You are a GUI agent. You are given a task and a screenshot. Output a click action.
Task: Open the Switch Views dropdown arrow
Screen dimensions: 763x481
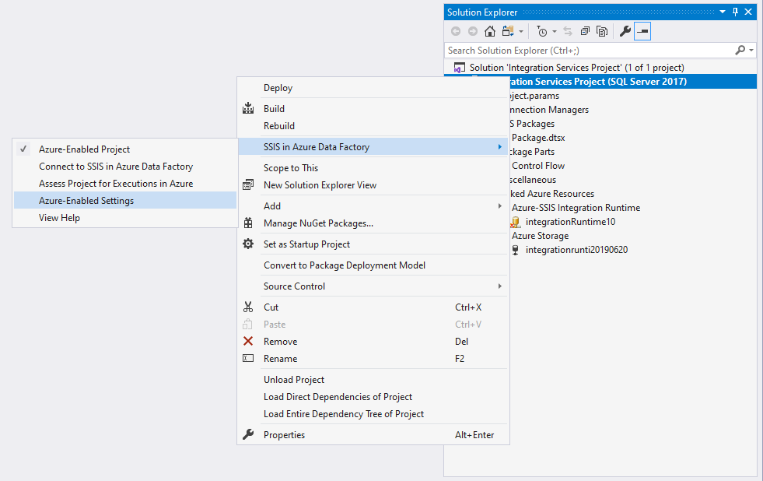tap(521, 31)
